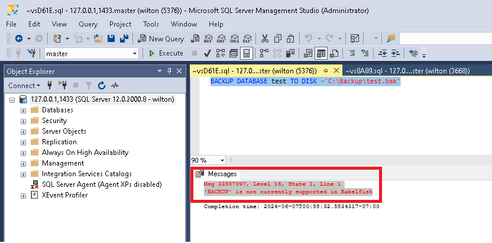Click the Cut scissors icon
This screenshot has width=492, height=243.
tap(265, 38)
